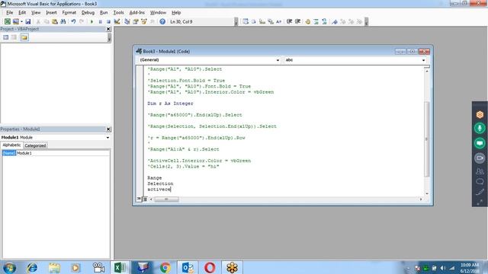Run the macro with the green play icon
The height and width of the screenshot is (274, 488).
(x=91, y=21)
